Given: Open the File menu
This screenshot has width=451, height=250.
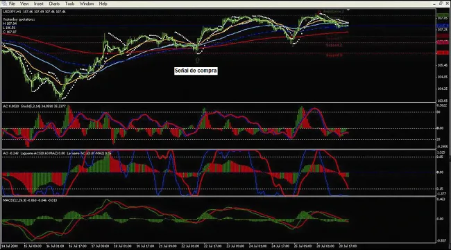Looking at the screenshot, I should pyautogui.click(x=12, y=3).
